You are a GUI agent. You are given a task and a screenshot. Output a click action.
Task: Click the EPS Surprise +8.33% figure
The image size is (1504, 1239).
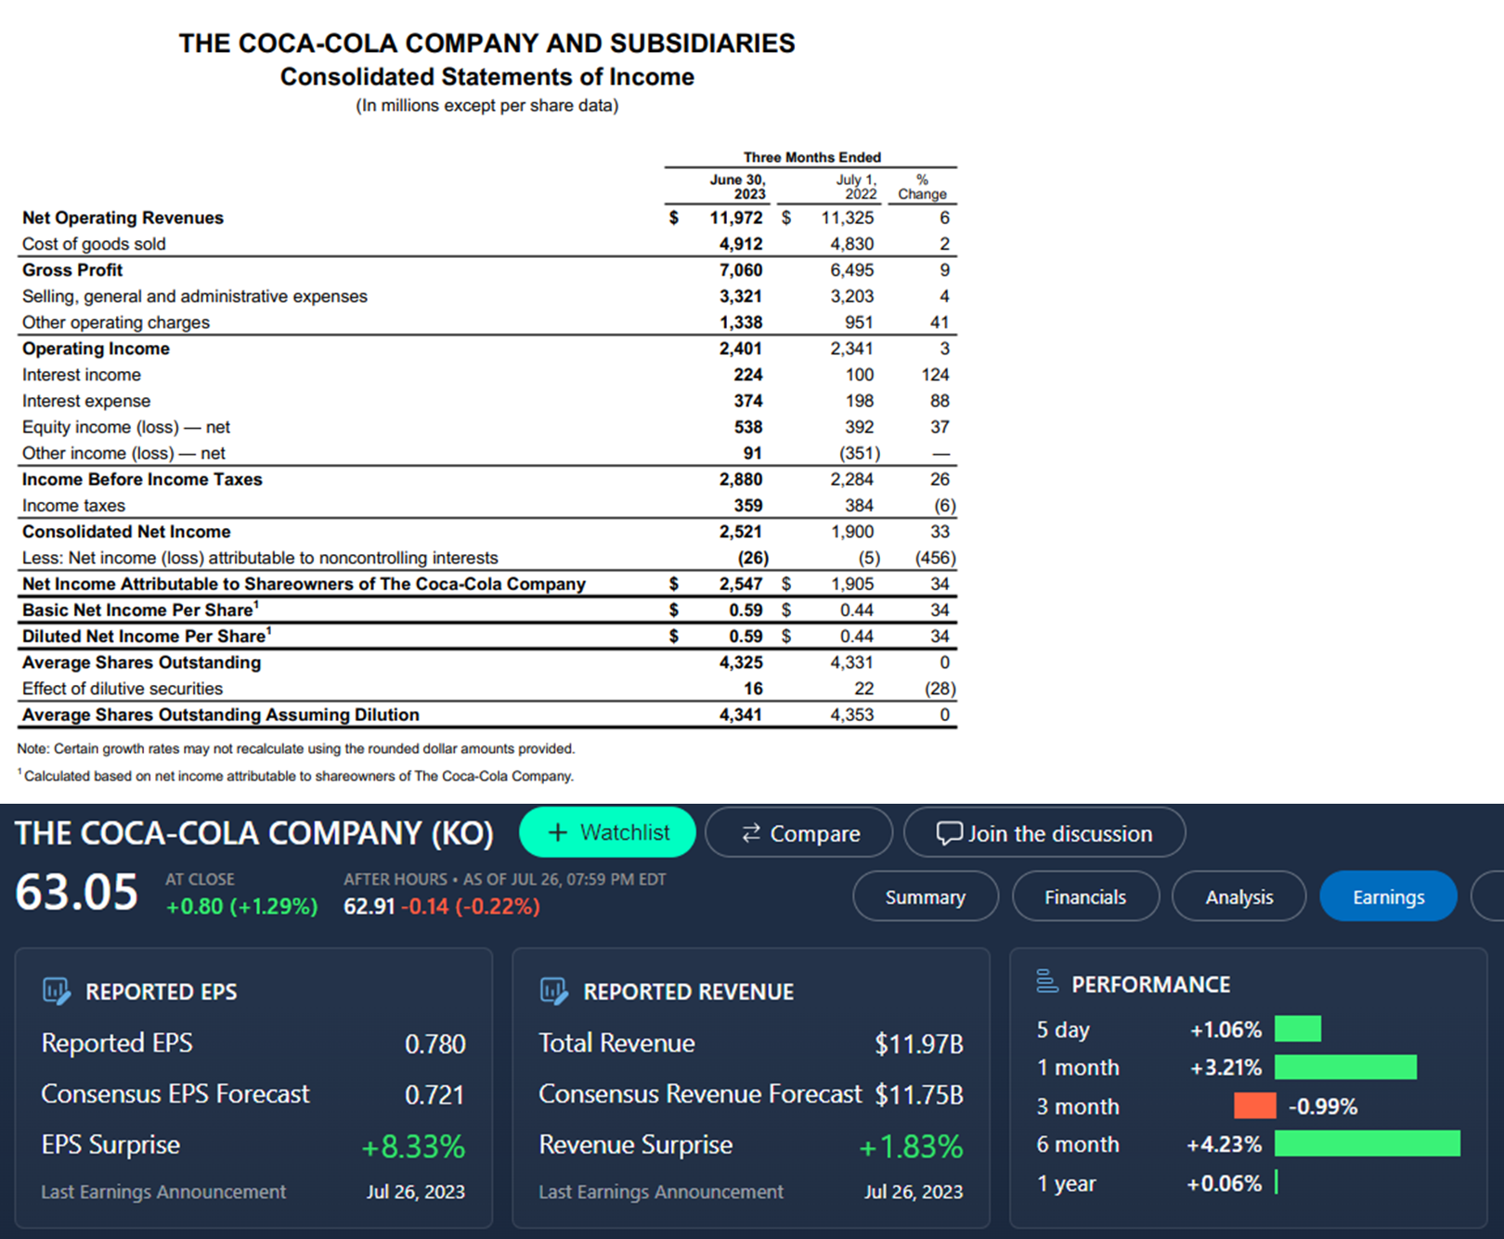413,1147
